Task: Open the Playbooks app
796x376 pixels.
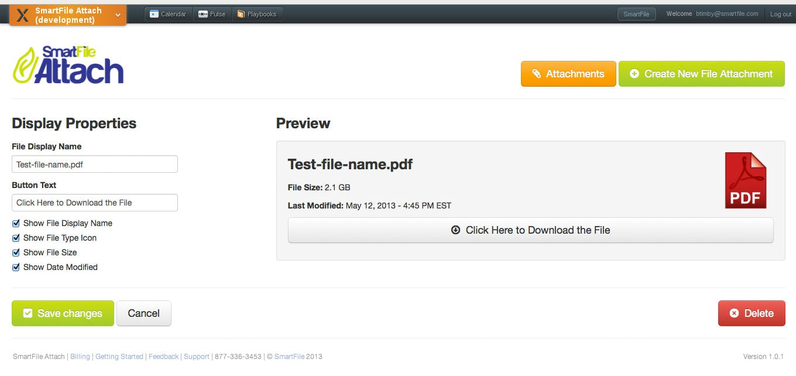Action: 257,14
